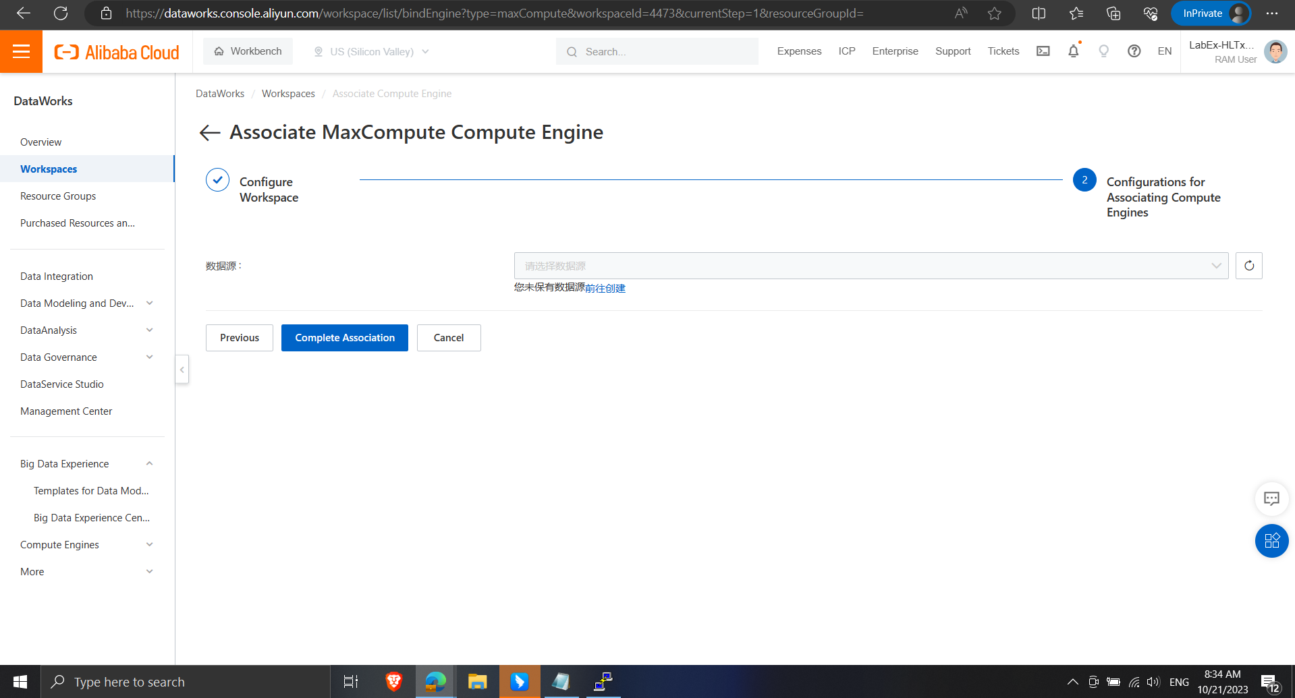Click the back arrow beside Associate MaxCompute title
Image resolution: width=1295 pixels, height=698 pixels.
(x=209, y=132)
